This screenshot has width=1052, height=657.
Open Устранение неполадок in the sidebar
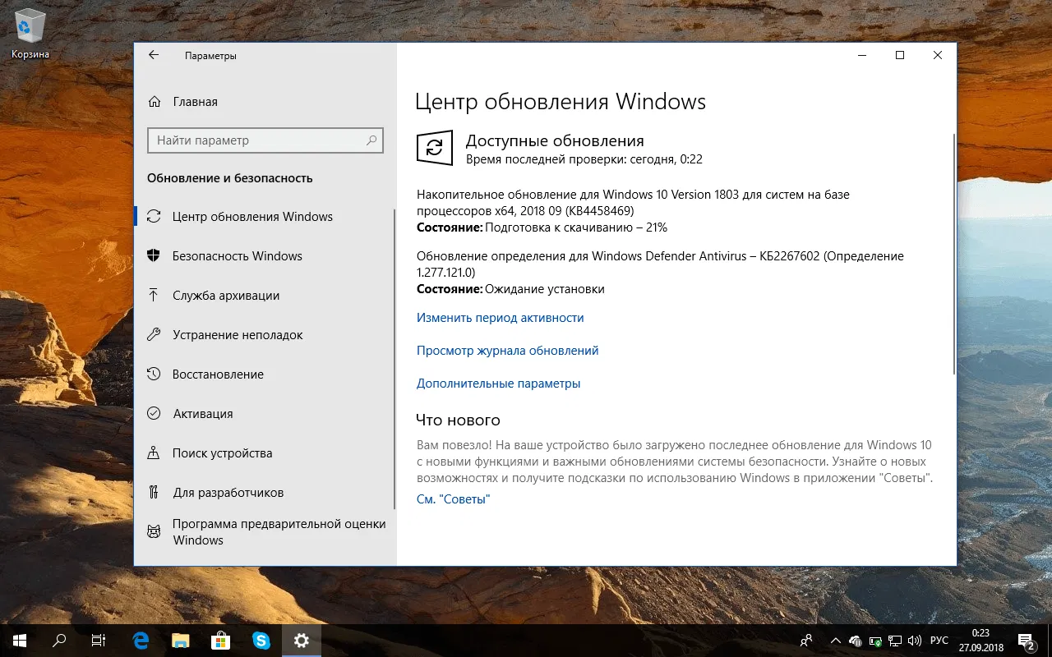[238, 334]
